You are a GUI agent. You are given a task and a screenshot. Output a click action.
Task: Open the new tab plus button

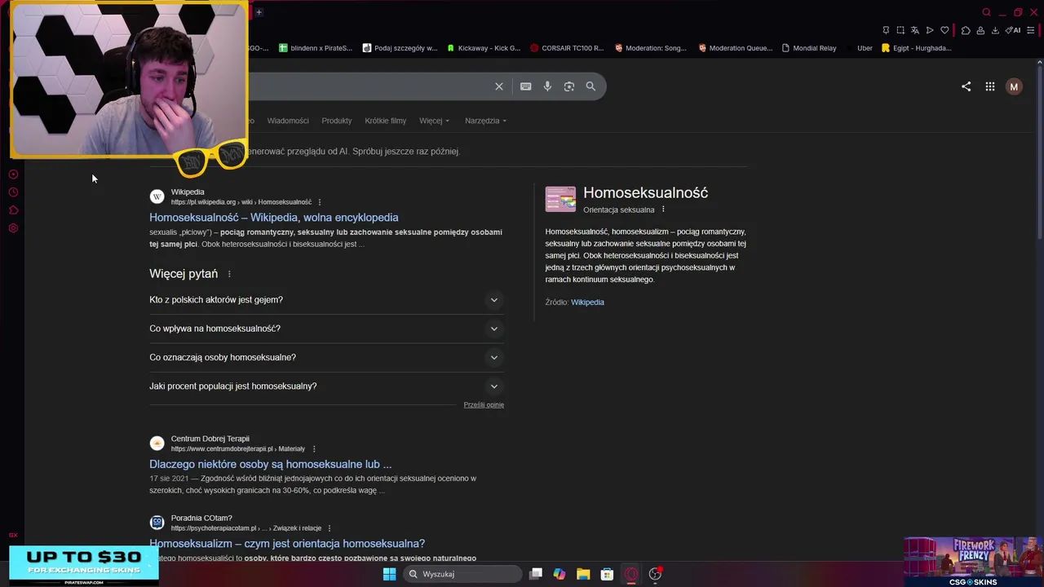259,12
